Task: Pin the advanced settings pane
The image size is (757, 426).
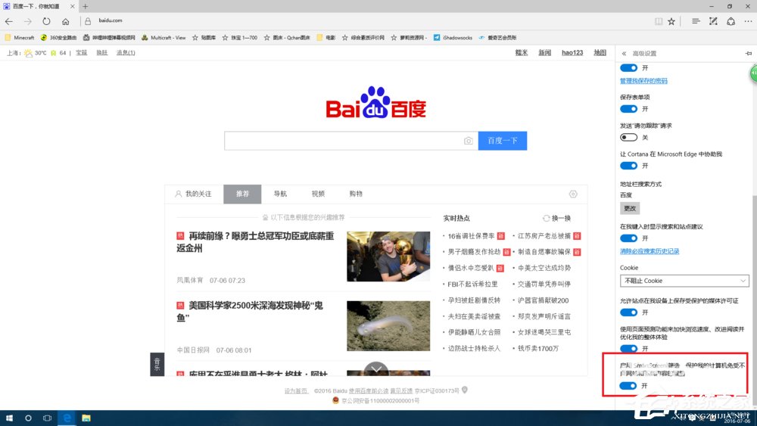Action: 749,54
